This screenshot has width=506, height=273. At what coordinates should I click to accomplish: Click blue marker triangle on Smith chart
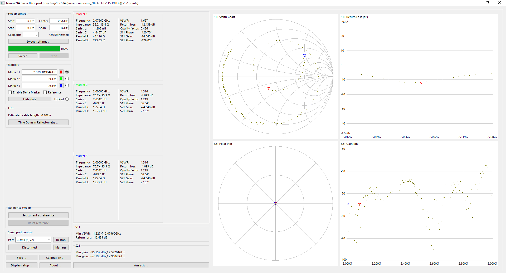304,55
